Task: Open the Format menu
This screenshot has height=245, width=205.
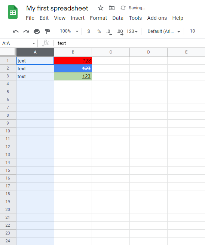Action: 98,18
